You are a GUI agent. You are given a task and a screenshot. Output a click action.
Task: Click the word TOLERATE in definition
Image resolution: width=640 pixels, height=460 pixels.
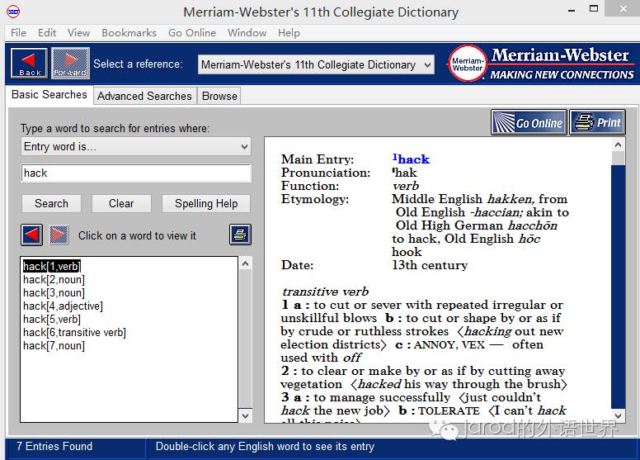point(449,411)
